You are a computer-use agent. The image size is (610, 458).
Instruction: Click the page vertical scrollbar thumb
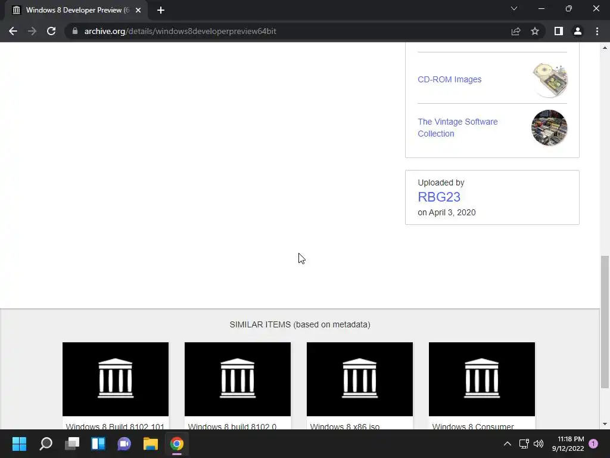pyautogui.click(x=605, y=321)
